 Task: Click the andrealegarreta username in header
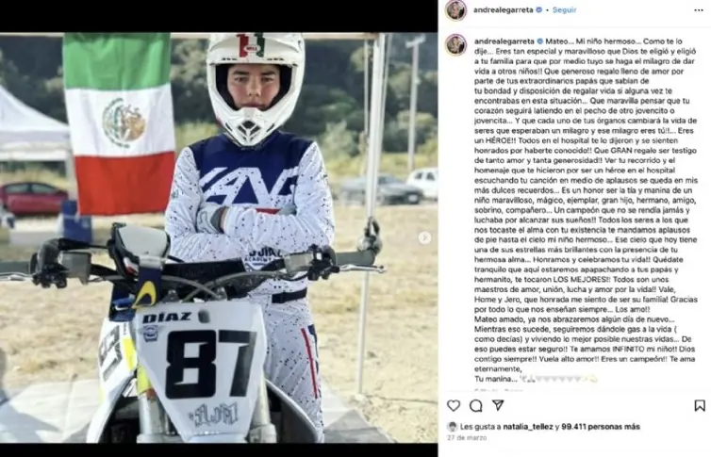coord(504,10)
